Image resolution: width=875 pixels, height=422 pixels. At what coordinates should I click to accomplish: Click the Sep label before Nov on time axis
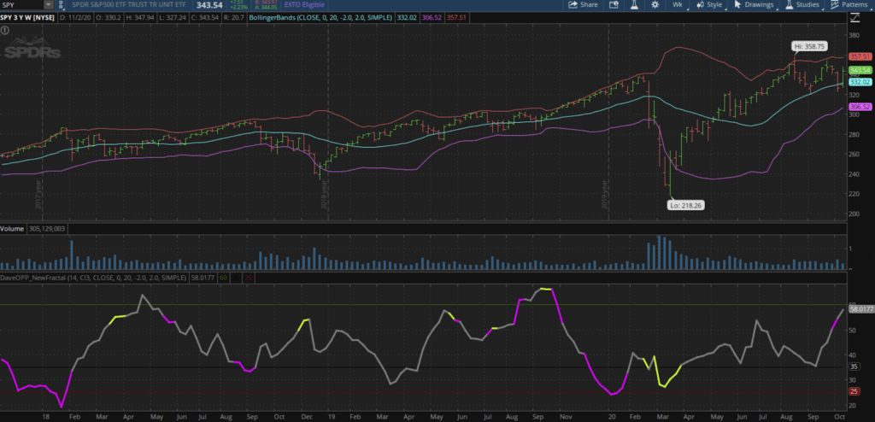pyautogui.click(x=538, y=416)
